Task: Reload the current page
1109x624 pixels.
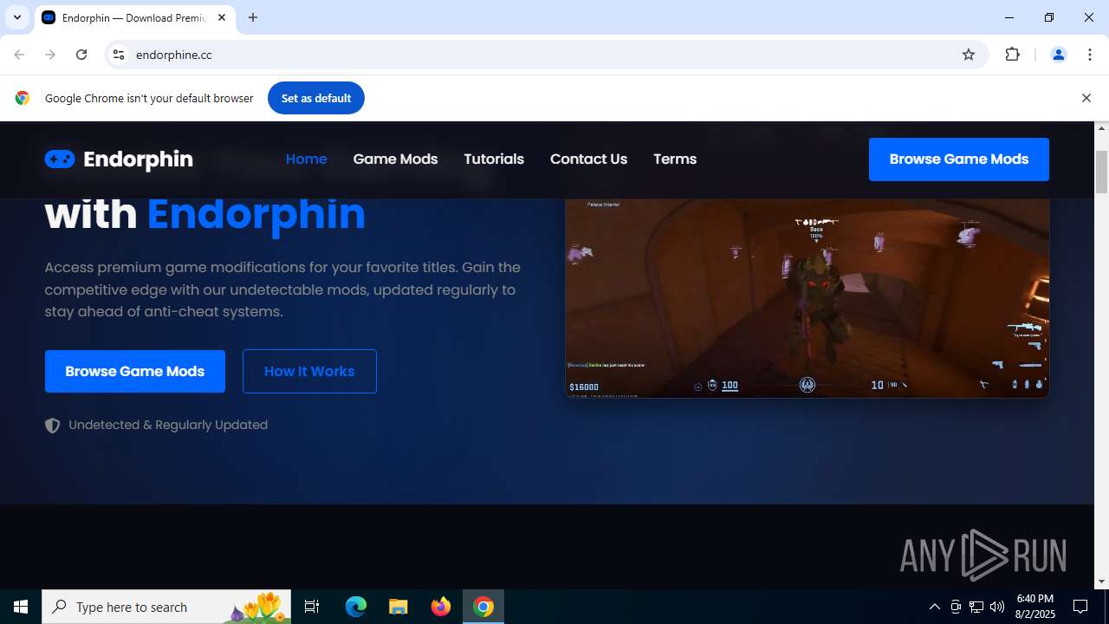Action: (81, 55)
